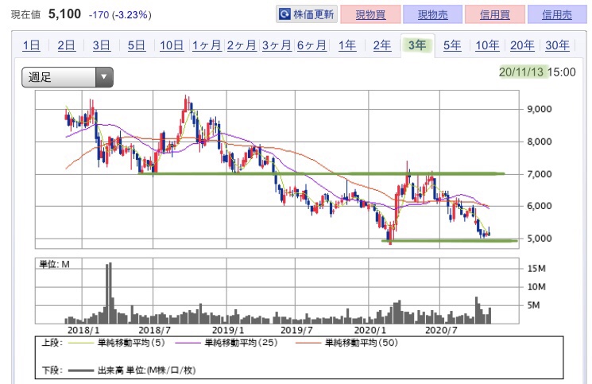Switch chart range to 2日
The image size is (592, 384).
pos(67,45)
